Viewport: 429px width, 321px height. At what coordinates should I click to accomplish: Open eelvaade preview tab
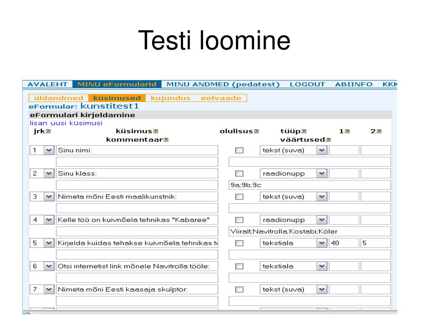click(221, 98)
